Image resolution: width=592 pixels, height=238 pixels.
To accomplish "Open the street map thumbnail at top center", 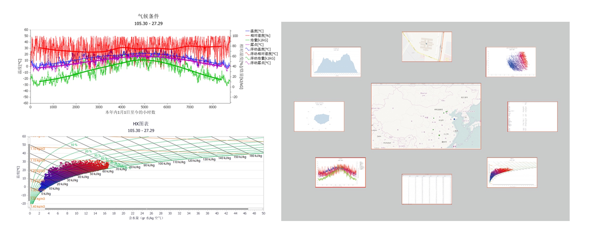I will coord(427,47).
